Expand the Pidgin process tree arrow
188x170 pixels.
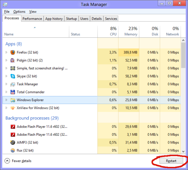(6, 60)
